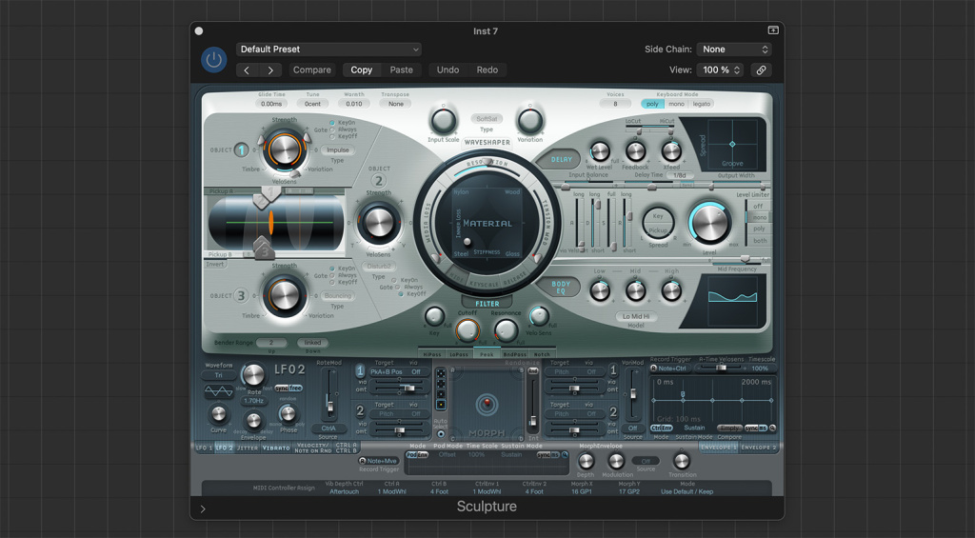Toggle the Body EQ section button
The height and width of the screenshot is (538, 975).
(561, 288)
